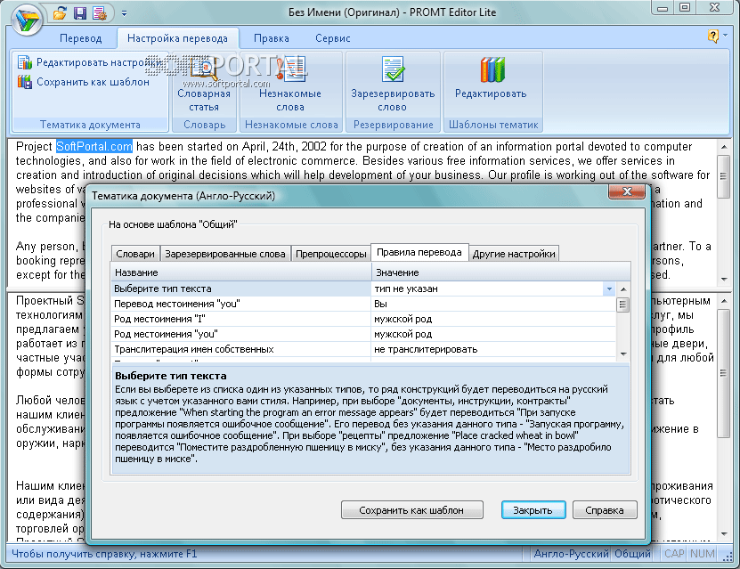The width and height of the screenshot is (740, 569).
Task: Click the open folder quick access icon
Action: 60,13
